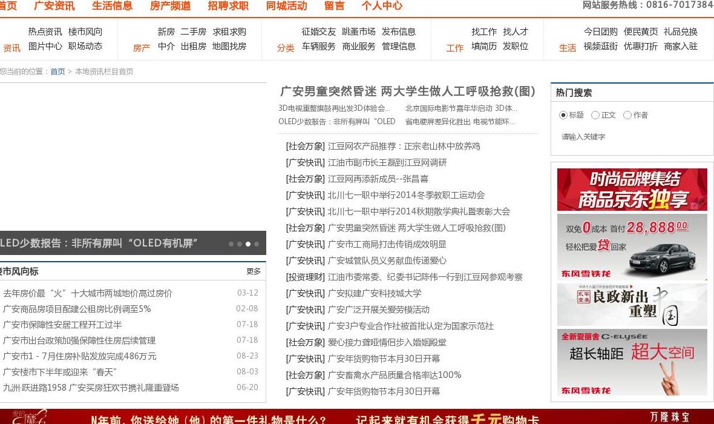Open article 江油市副市长王磊到江豆网调研

pos(387,163)
